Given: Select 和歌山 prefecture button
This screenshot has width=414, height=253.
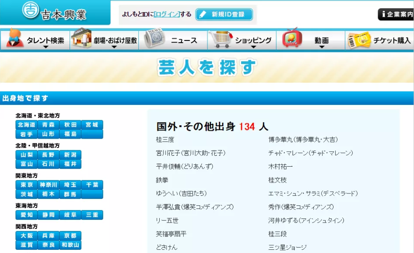Looking at the screenshot, I should click(70, 245).
